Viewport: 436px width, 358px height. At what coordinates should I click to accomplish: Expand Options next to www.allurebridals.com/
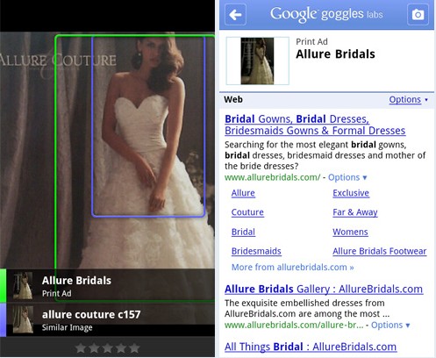point(347,177)
